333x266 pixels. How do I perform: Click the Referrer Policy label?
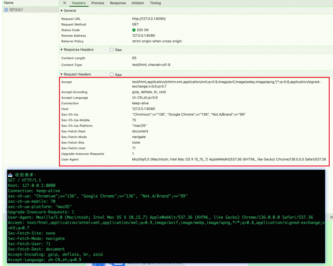coord(72,41)
